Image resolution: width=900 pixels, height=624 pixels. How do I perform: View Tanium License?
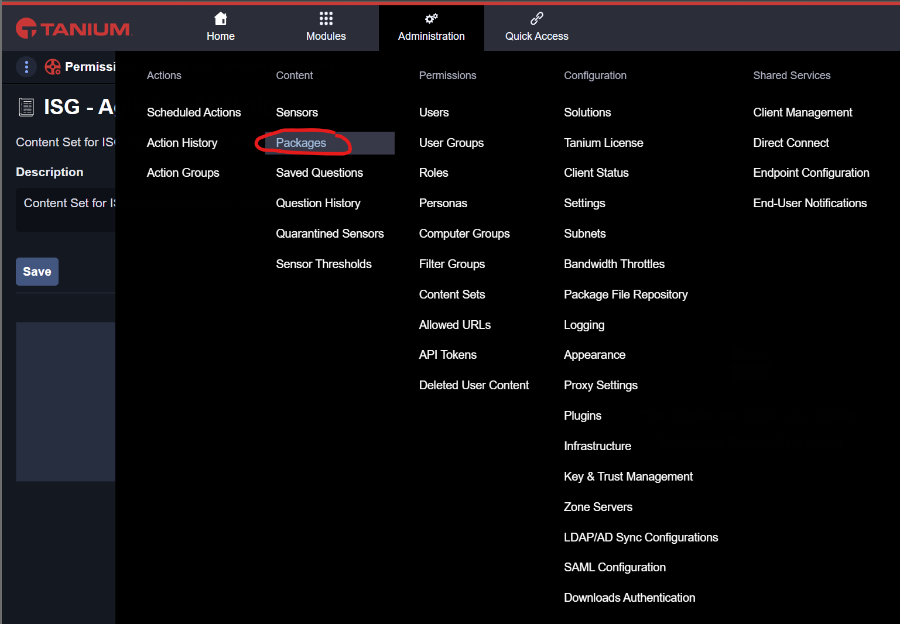(604, 143)
